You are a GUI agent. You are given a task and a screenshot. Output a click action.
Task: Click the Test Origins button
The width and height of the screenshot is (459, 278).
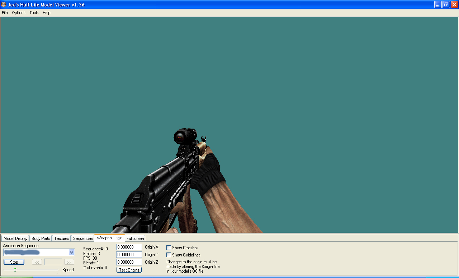(129, 270)
